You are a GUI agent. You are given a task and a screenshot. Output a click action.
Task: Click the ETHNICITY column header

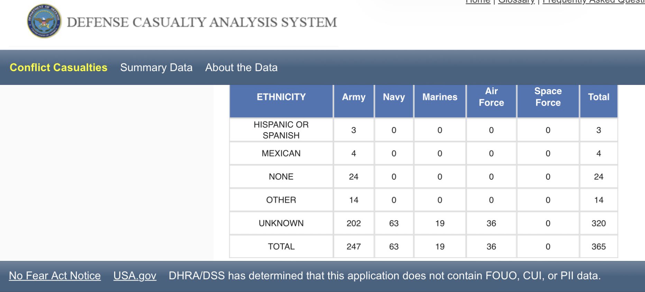pyautogui.click(x=281, y=97)
